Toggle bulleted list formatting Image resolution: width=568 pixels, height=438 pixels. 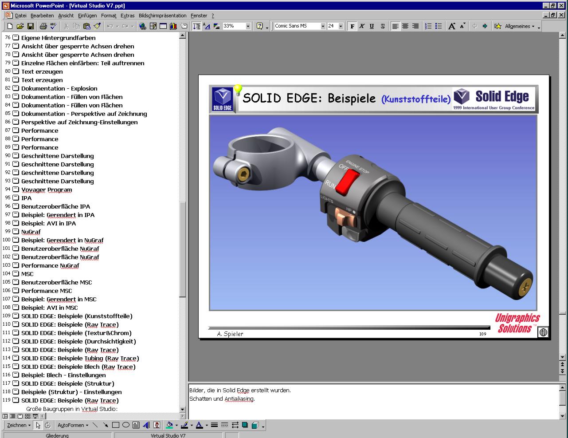439,26
